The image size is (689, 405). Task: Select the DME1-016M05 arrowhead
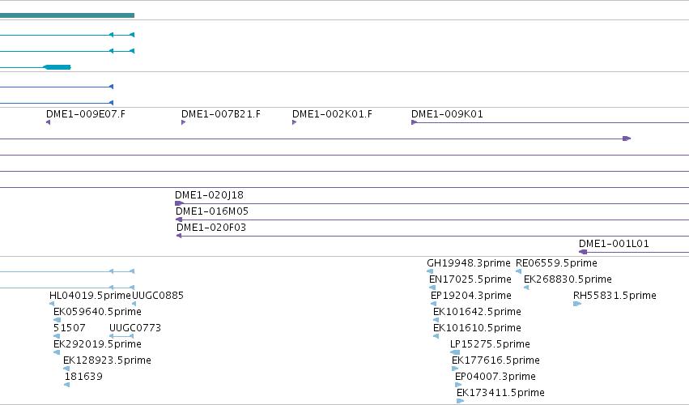(x=179, y=220)
